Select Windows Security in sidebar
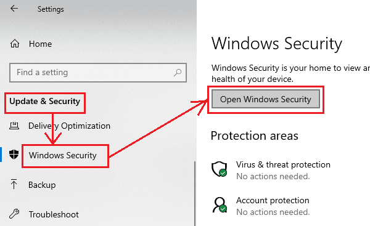 click(x=63, y=155)
